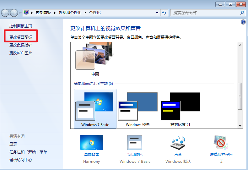This screenshot has width=248, height=170.
Task: Expand arrow before 控制面板 breadcrumb
Action: (x=32, y=13)
